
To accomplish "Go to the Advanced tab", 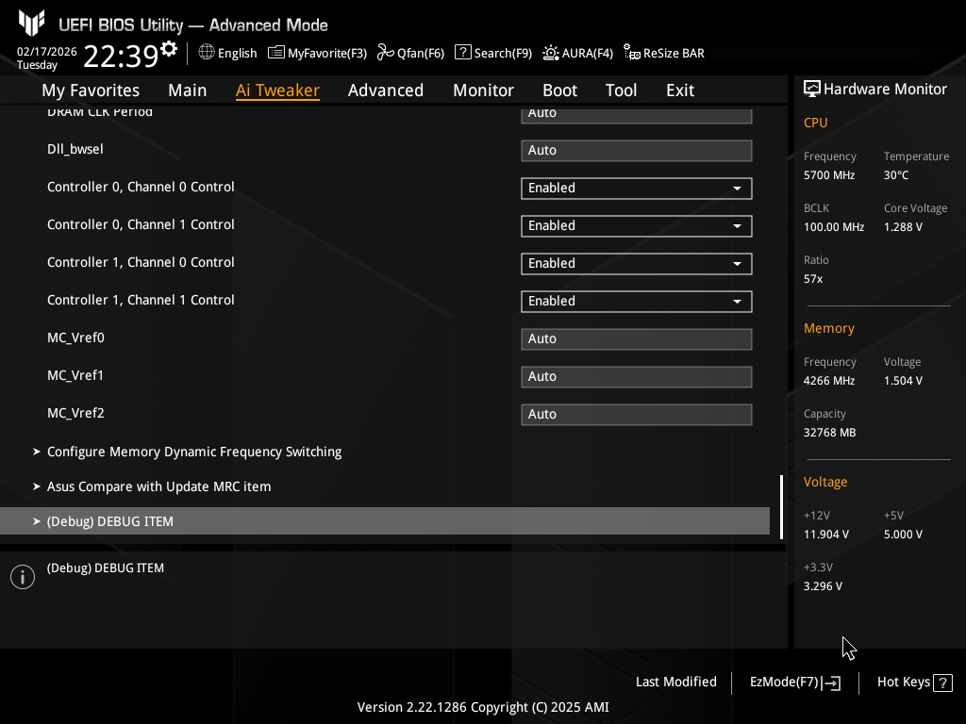I will coord(386,90).
